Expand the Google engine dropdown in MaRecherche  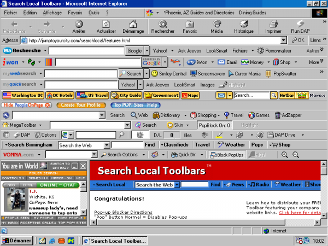[147, 51]
